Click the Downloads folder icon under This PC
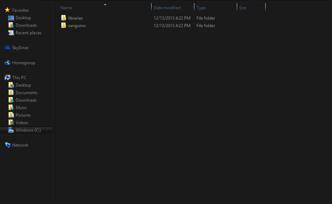 click(11, 100)
